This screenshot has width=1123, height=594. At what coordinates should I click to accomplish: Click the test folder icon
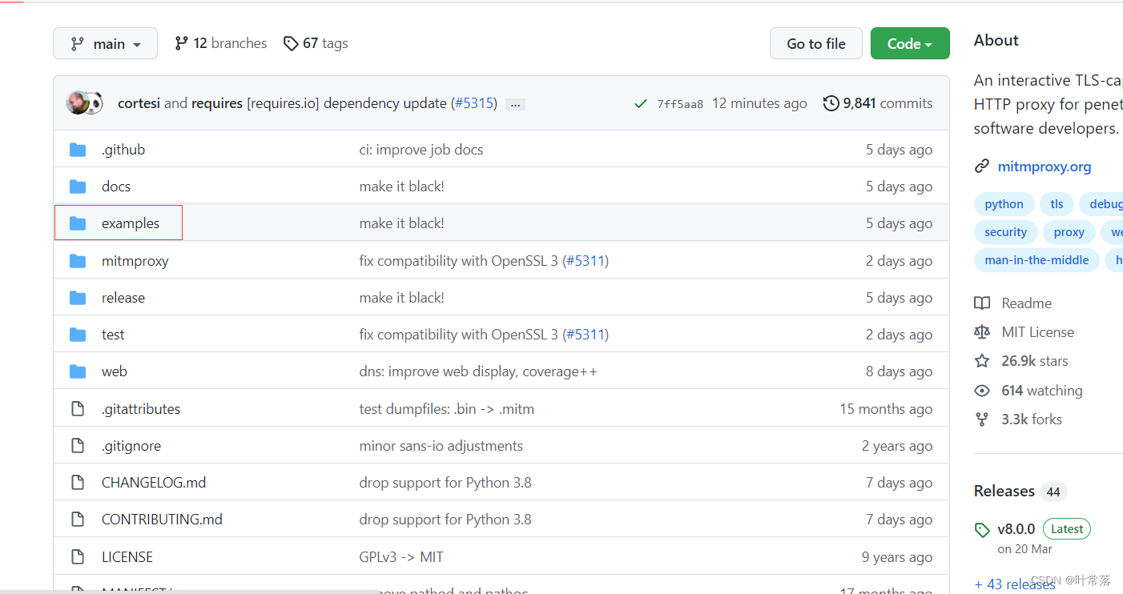coord(78,335)
